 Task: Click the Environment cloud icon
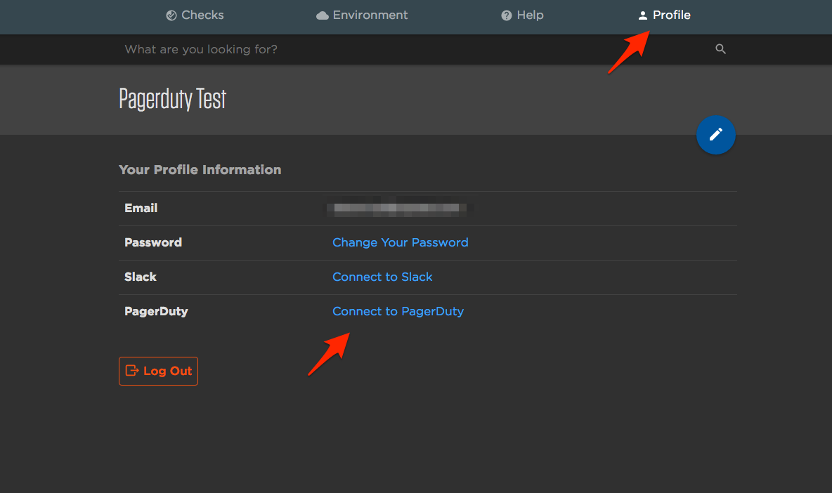click(x=323, y=15)
